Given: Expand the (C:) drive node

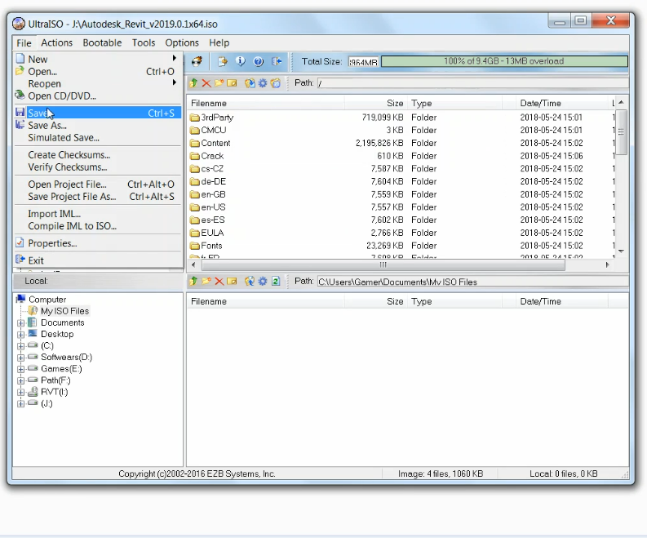Looking at the screenshot, I should (20, 346).
